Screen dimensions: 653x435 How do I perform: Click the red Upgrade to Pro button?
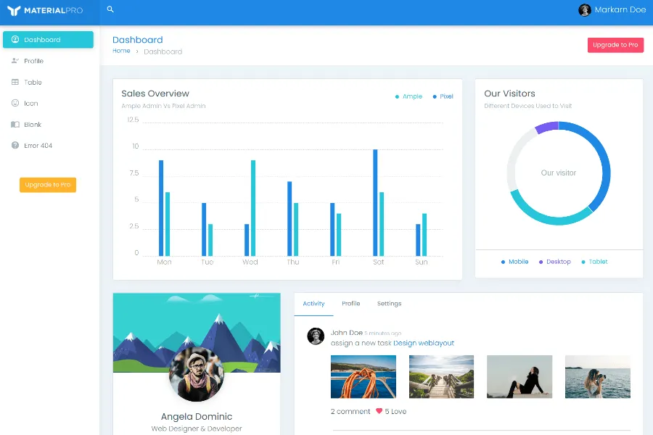click(615, 45)
